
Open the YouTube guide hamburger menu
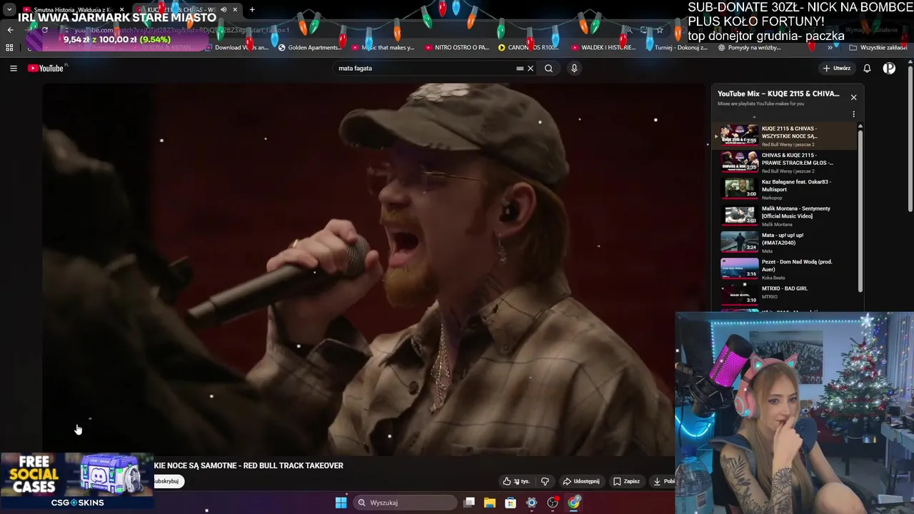tap(14, 69)
